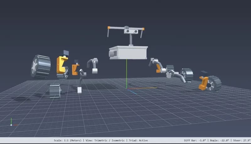
Task: Select the small gray cylinder motor on the grid
Action: (55, 91)
